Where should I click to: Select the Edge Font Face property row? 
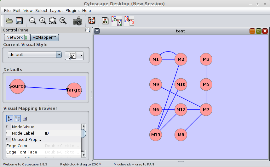click(x=43, y=152)
